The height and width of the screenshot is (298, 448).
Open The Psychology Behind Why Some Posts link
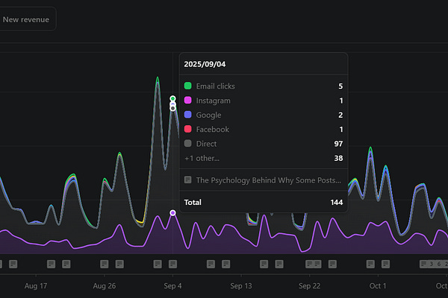(x=268, y=180)
